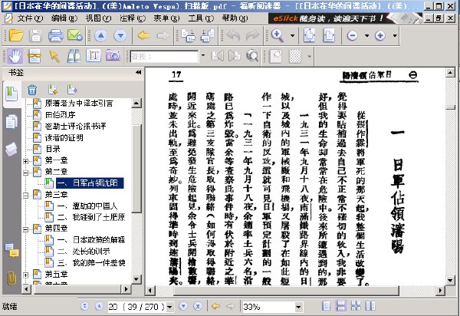Image resolution: width=460 pixels, height=316 pixels.
Task: Select the snapshot camera tool
Action: click(x=113, y=56)
